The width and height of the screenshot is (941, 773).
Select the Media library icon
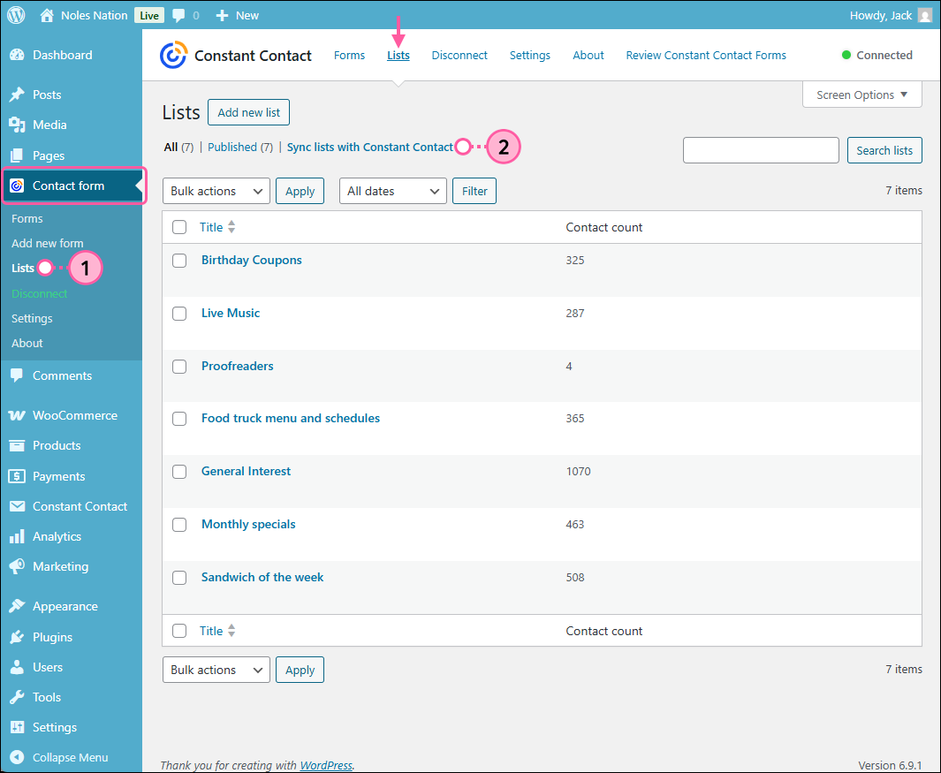pos(18,125)
